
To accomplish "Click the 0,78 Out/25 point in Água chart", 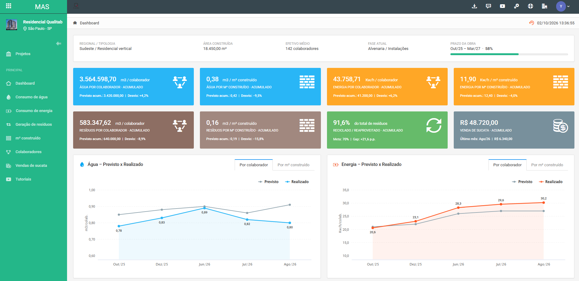I will tap(119, 226).
